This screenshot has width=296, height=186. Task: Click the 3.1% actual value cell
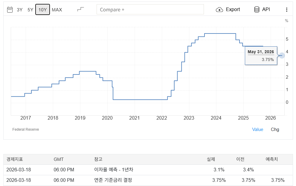click(219, 170)
